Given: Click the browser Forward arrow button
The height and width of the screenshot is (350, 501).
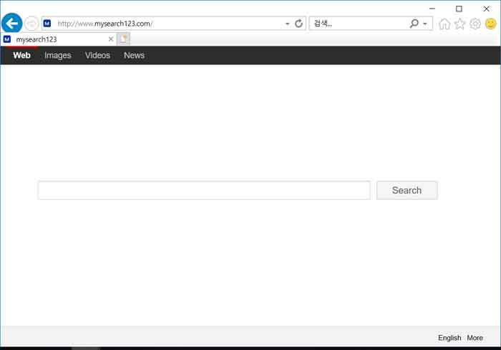Looking at the screenshot, I should coord(31,24).
